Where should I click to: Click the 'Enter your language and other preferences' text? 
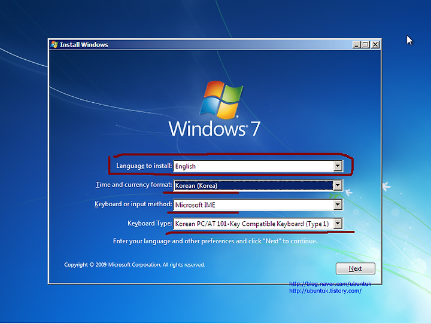215,241
